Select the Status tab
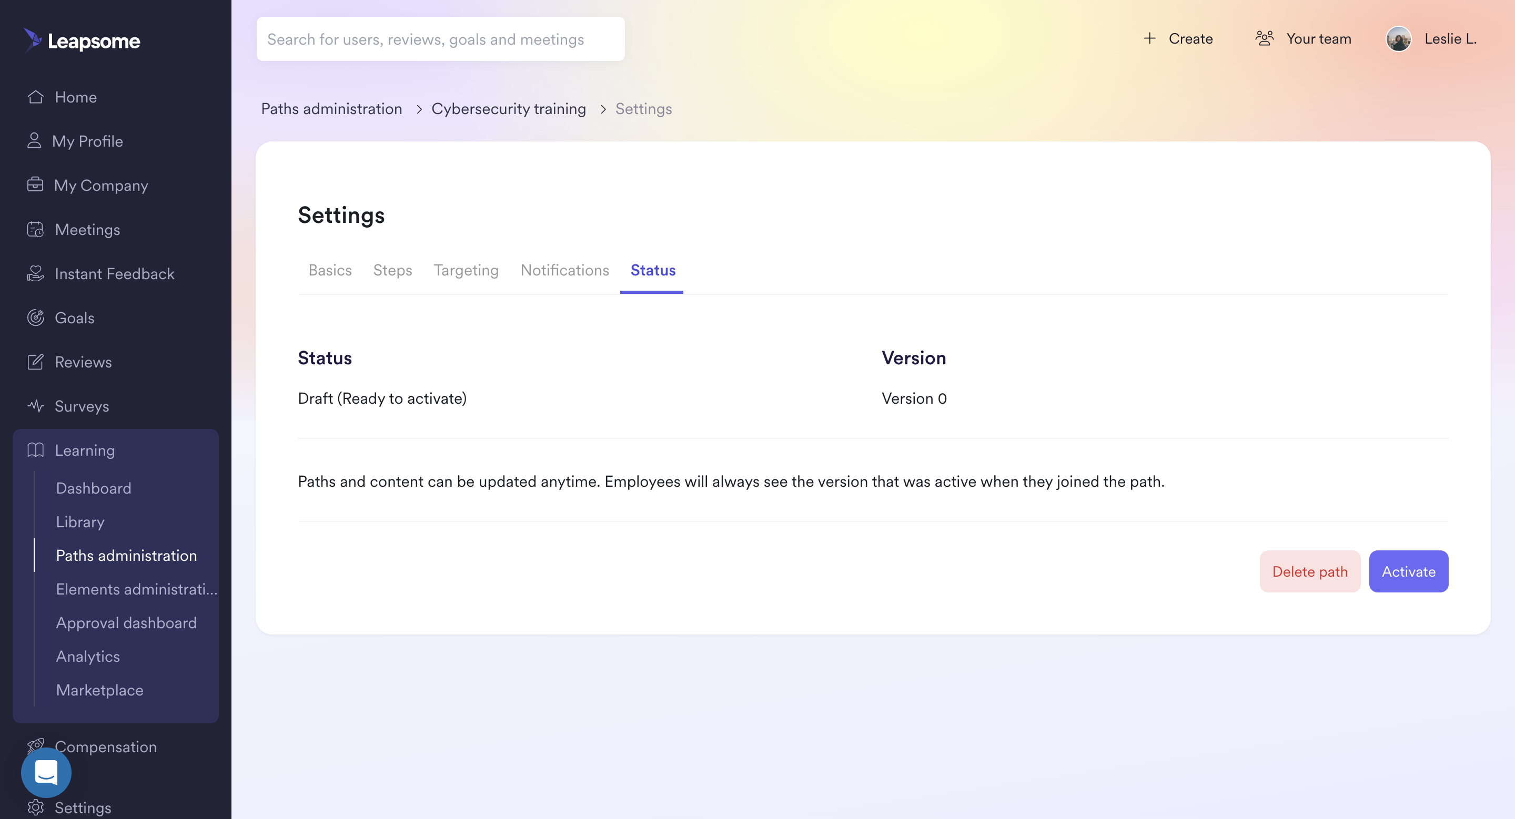 pyautogui.click(x=653, y=270)
